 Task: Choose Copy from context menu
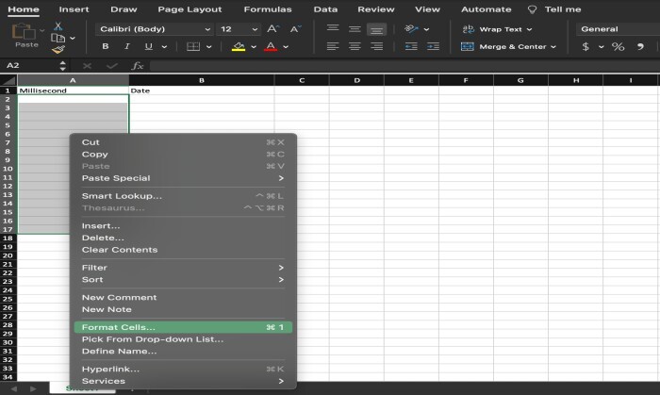click(x=183, y=155)
